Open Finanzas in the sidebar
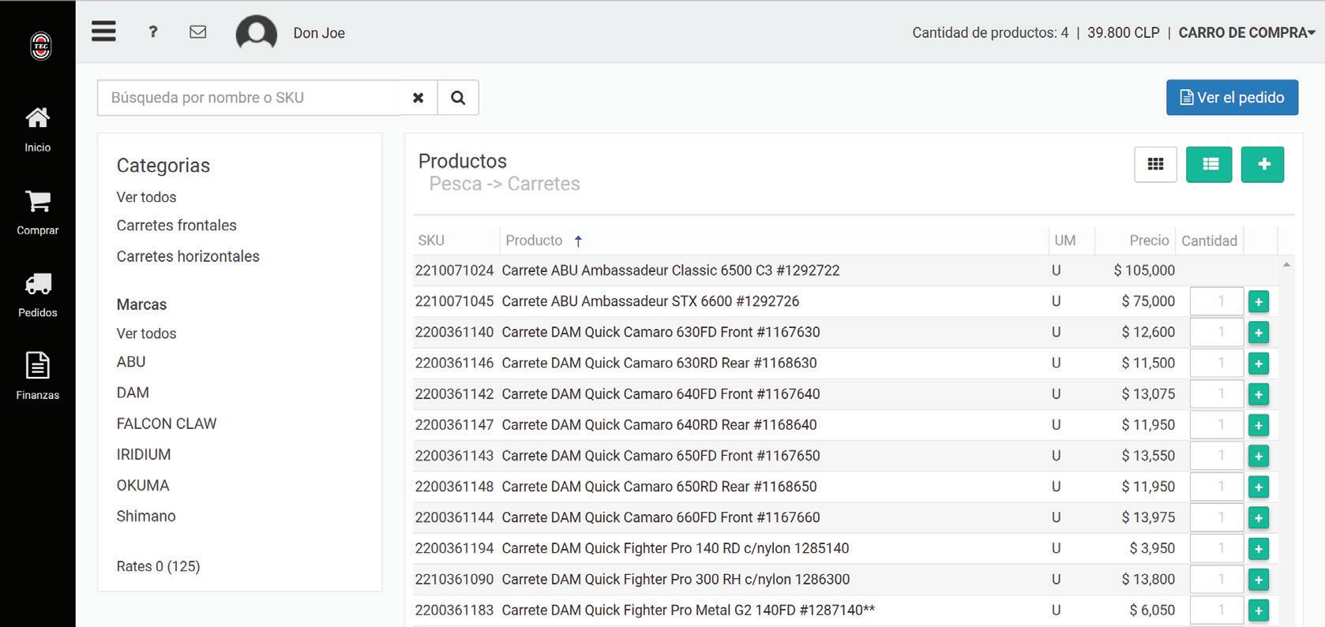Screen dimensions: 1325x627 [38, 376]
